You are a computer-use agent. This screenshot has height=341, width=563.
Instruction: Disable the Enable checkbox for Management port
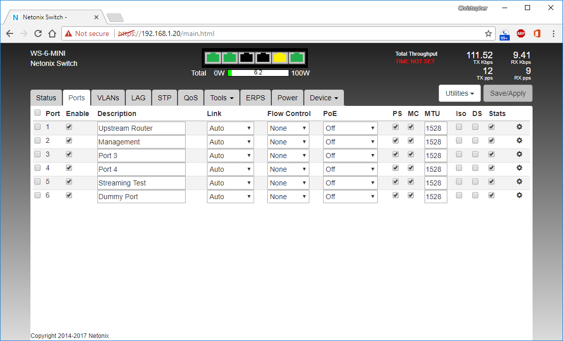coord(69,140)
